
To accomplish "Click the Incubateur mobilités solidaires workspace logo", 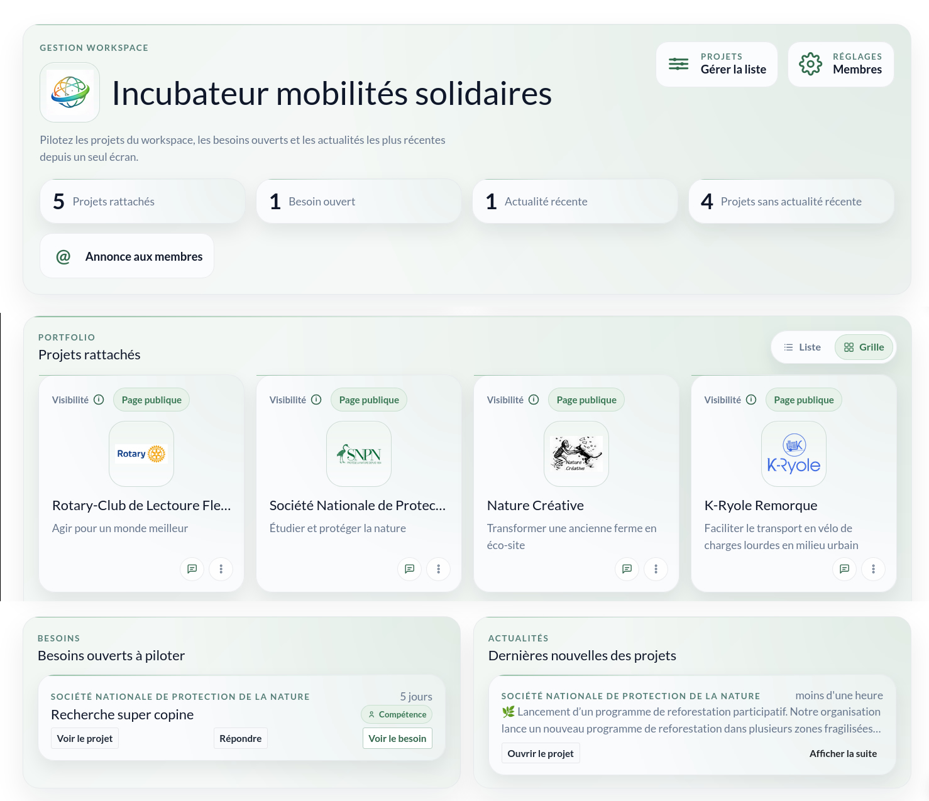I will pyautogui.click(x=70, y=92).
